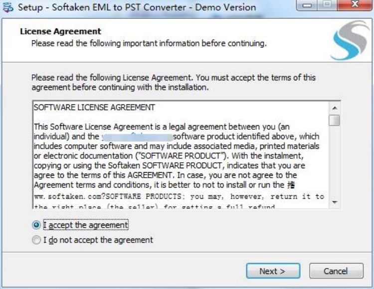
Task: Click the maximize button in title bar
Action: pos(326,6)
